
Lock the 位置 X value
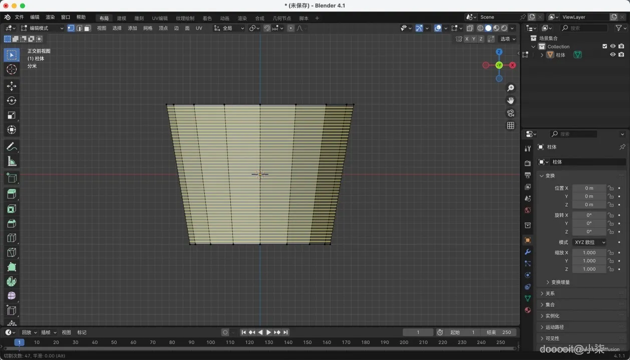click(610, 188)
